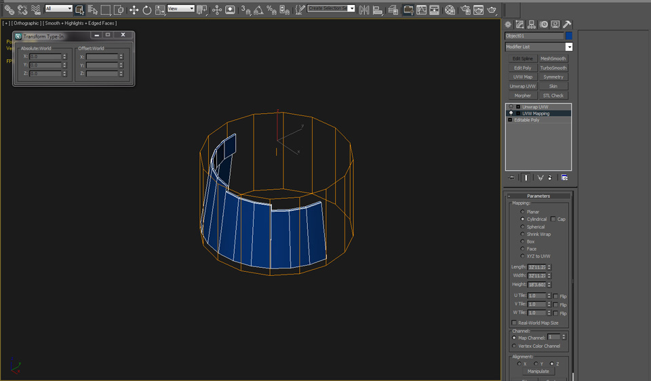Image resolution: width=651 pixels, height=381 pixels.
Task: Click the Manipulate button
Action: 538,371
